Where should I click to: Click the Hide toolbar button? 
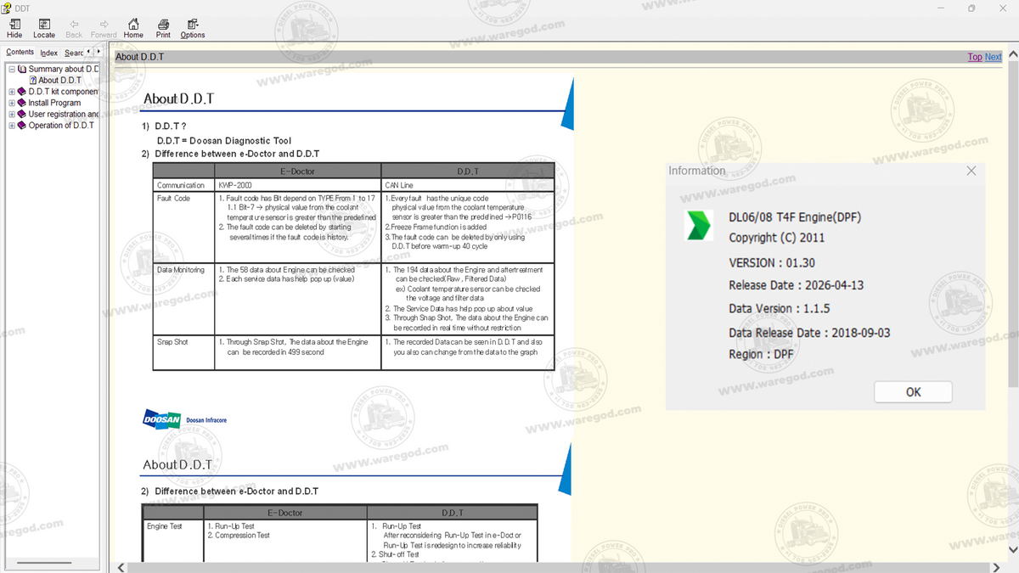coord(14,29)
